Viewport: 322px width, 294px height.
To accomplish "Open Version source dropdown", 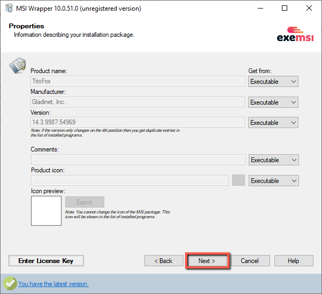I will [x=273, y=123].
